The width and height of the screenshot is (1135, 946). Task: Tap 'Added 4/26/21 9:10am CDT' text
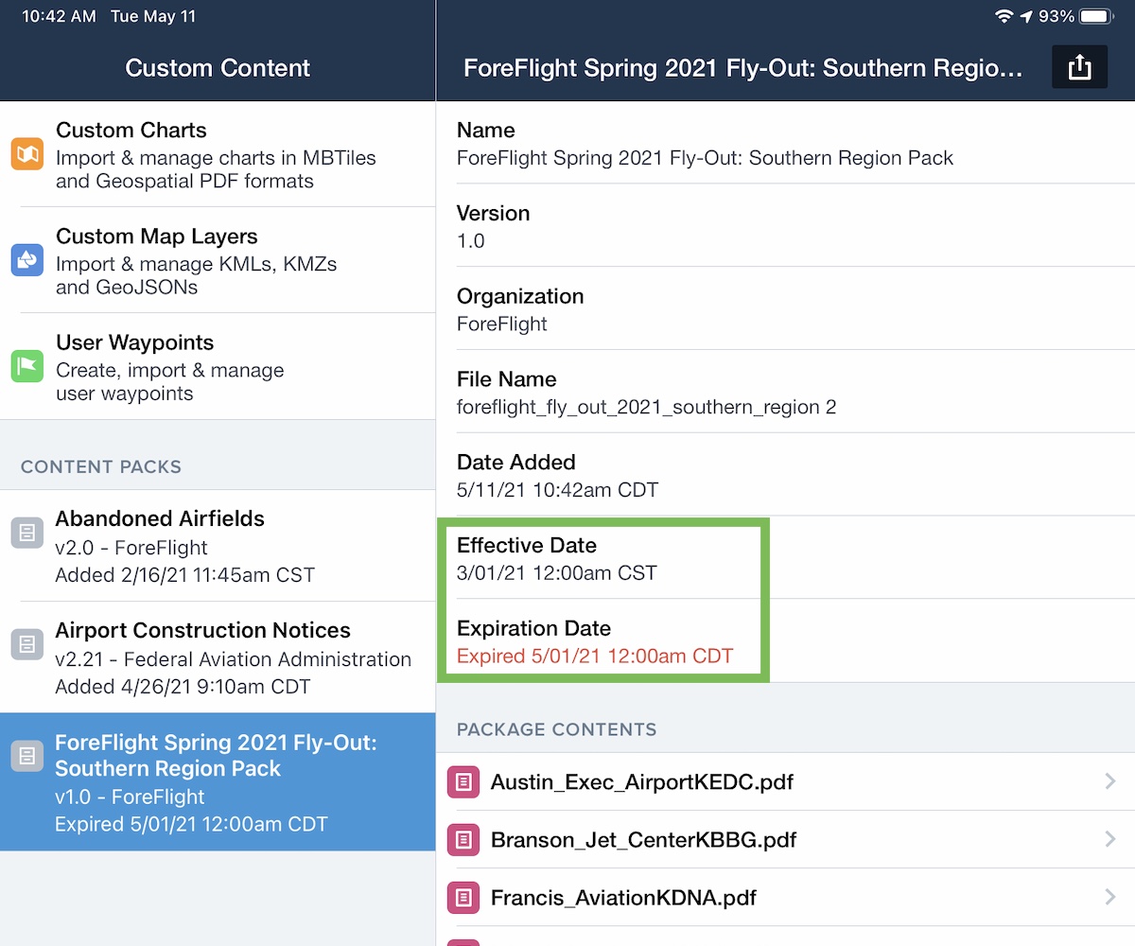point(183,687)
